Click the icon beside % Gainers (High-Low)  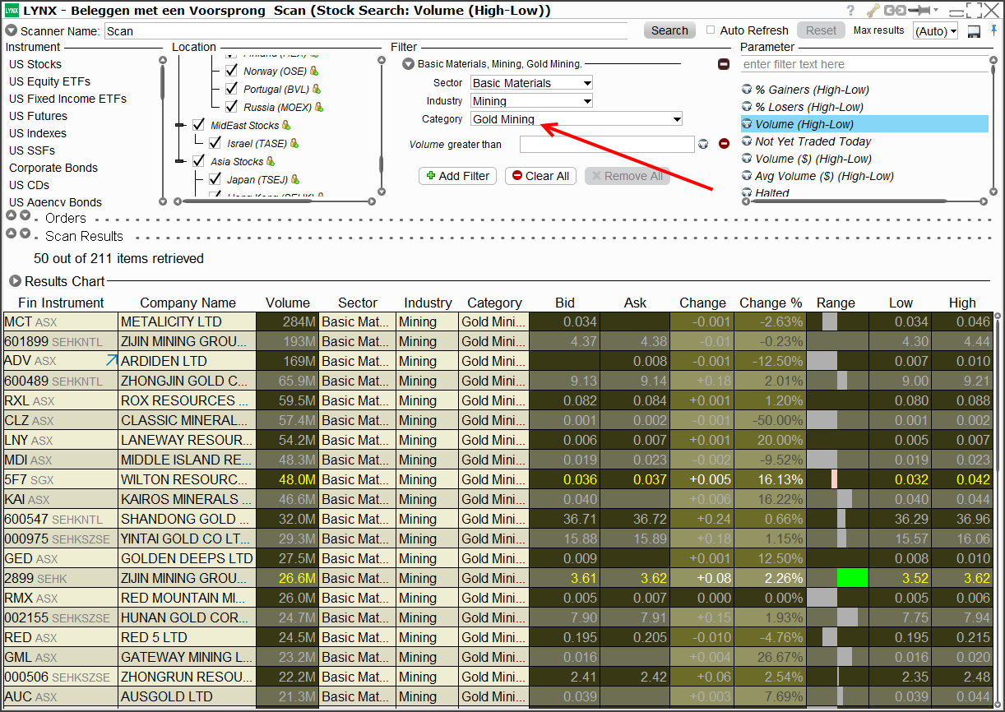point(747,90)
